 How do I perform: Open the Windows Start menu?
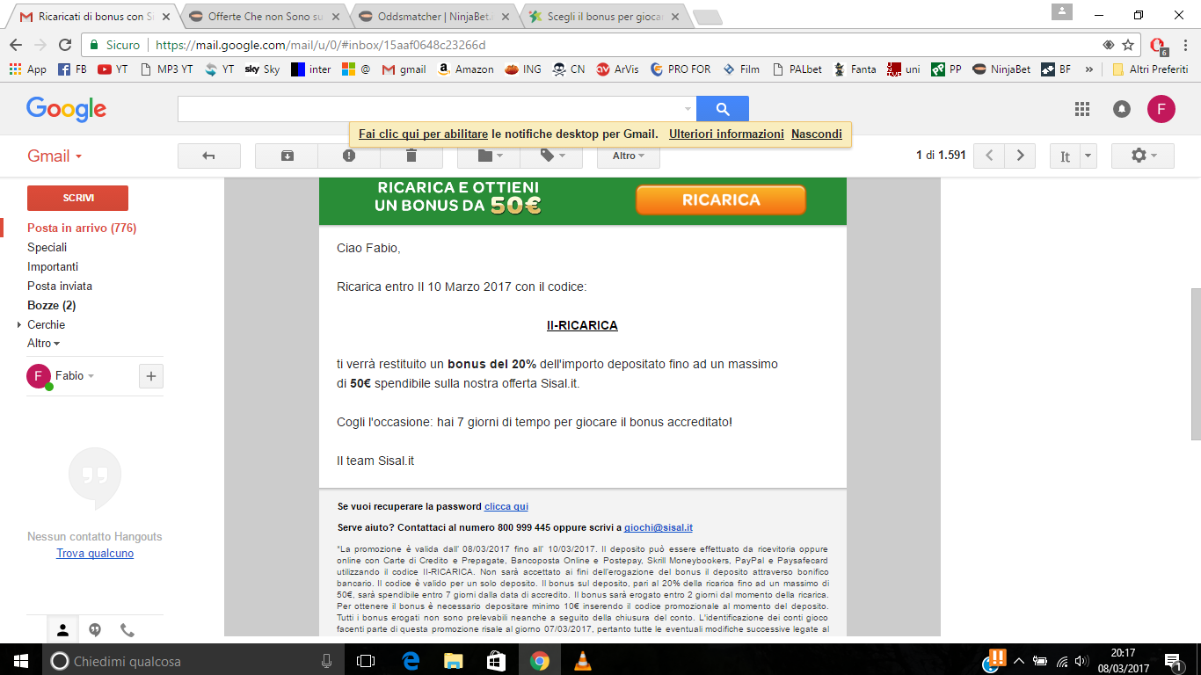(x=21, y=660)
